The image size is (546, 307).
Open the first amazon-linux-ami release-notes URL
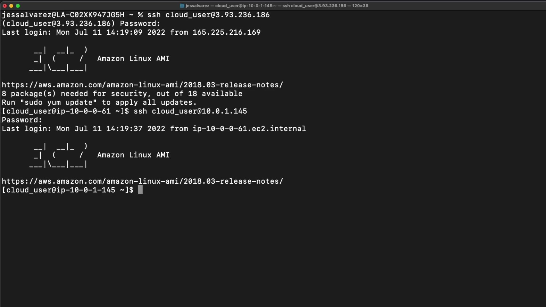142,85
